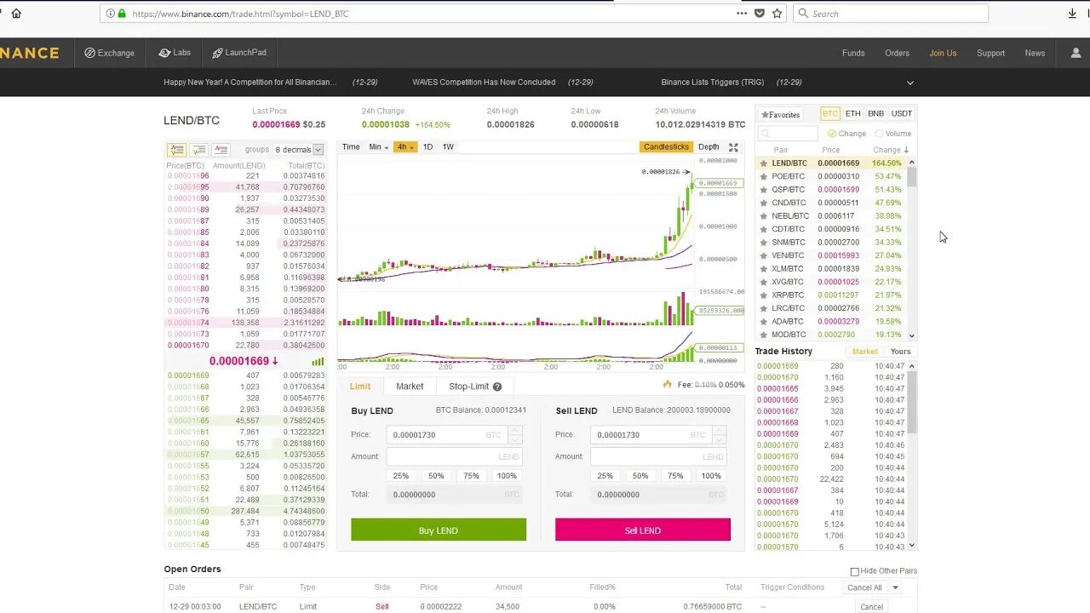1090x613 pixels.
Task: Click the green Buy LEND button
Action: pos(439,530)
